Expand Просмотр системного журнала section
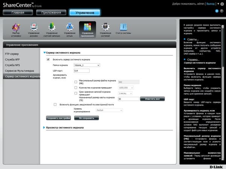This screenshot has width=226, height=169. (44, 127)
